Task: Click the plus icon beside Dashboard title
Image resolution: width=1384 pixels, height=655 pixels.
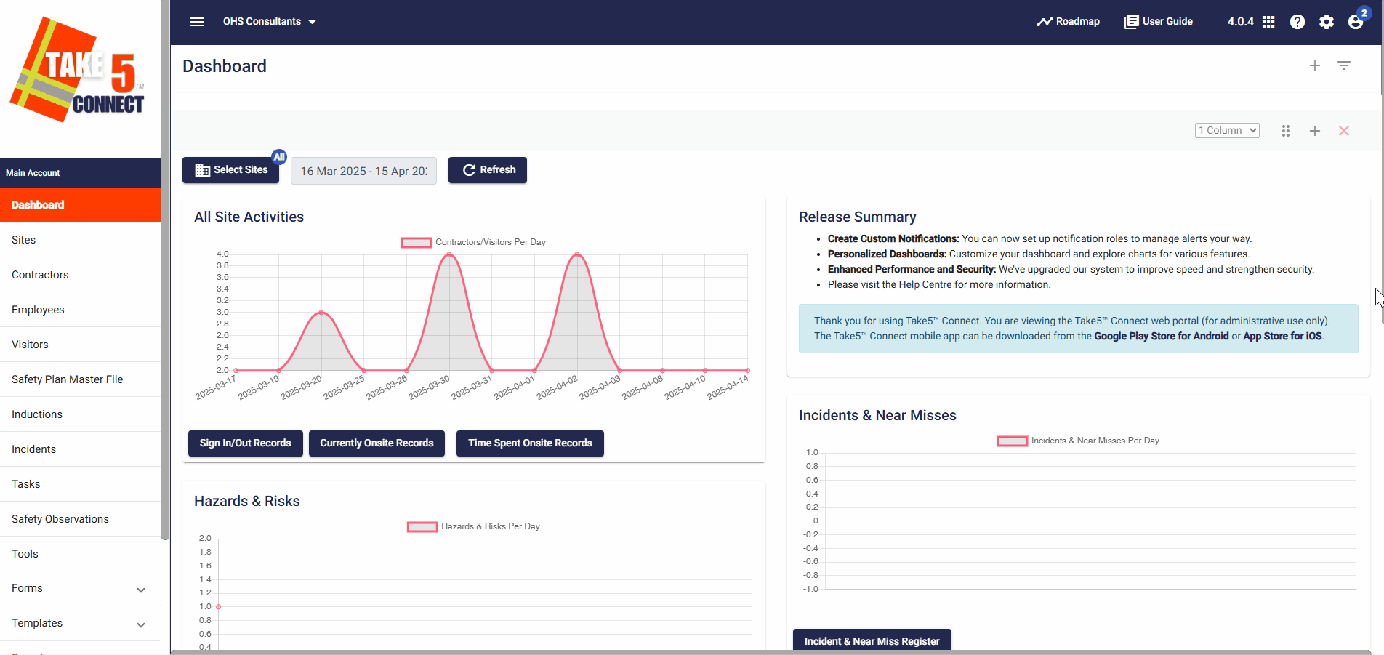Action: coord(1315,65)
